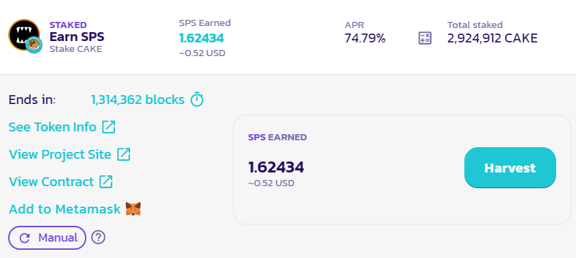Click external link icon beside View Contract
This screenshot has width=576, height=258.
[106, 181]
